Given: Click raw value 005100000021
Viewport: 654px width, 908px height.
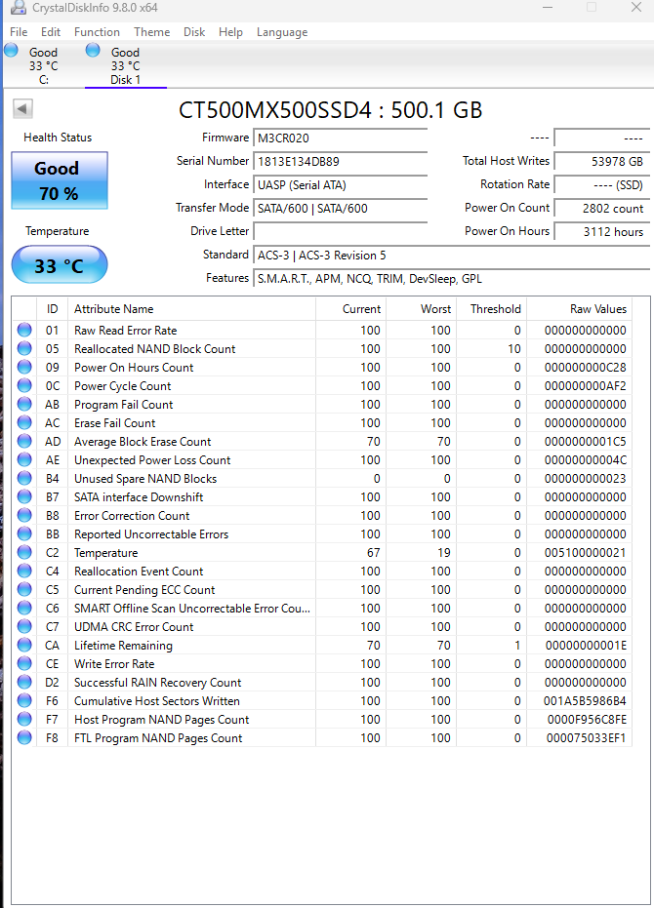Looking at the screenshot, I should 585,553.
